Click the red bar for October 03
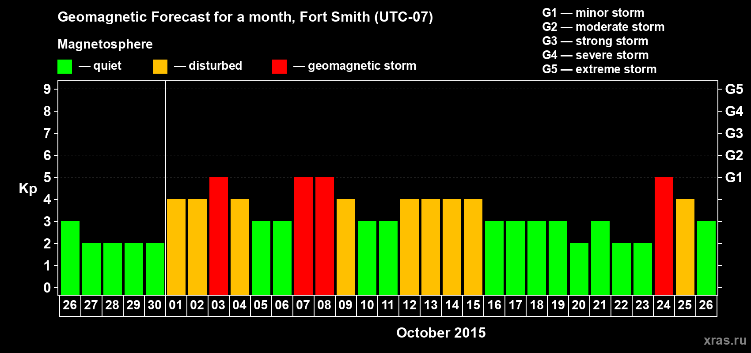The image size is (751, 353). 219,236
